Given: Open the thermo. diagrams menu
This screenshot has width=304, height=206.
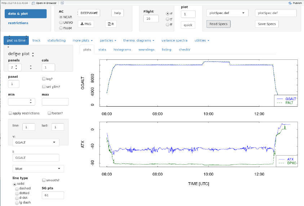Looking at the screenshot, I should (139, 40).
